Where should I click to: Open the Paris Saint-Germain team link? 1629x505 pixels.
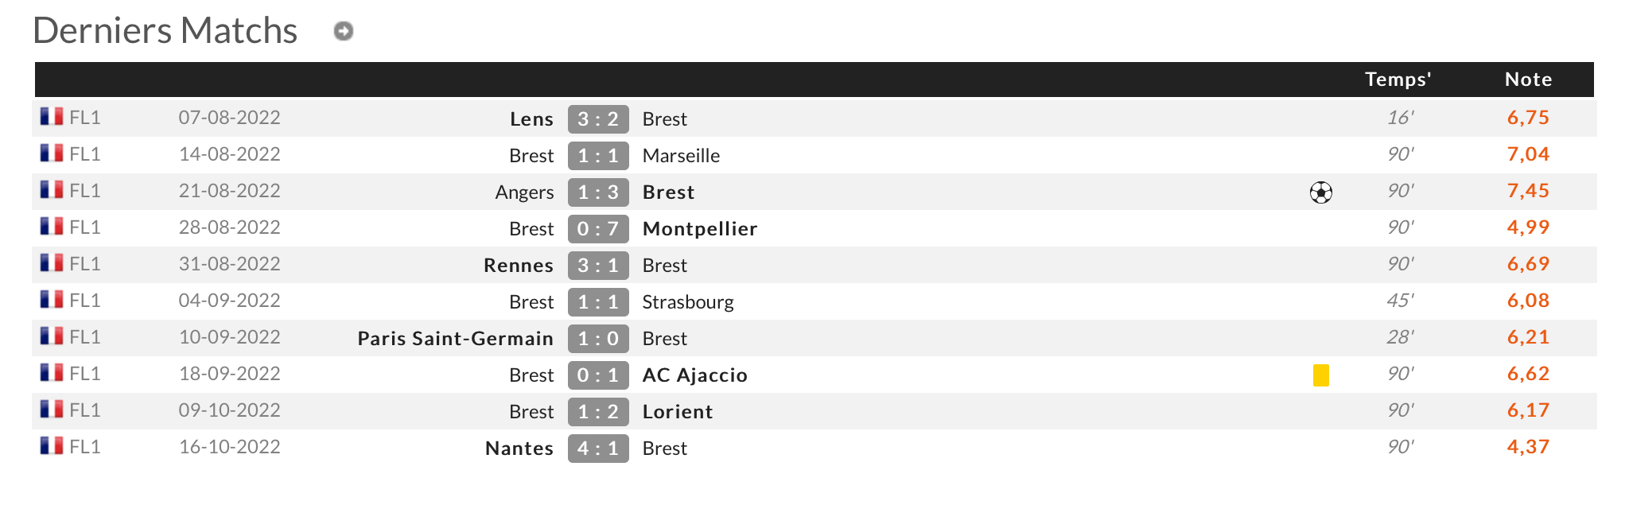click(x=455, y=339)
